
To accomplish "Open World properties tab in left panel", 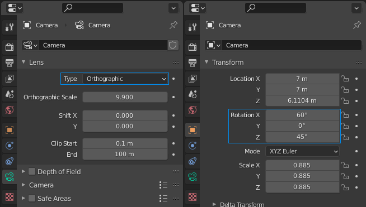I will click(10, 110).
